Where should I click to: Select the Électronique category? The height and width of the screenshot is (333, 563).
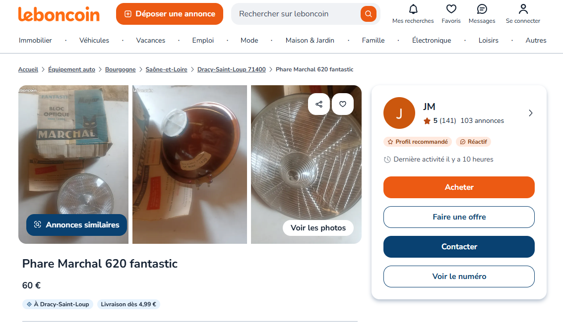pyautogui.click(x=432, y=40)
